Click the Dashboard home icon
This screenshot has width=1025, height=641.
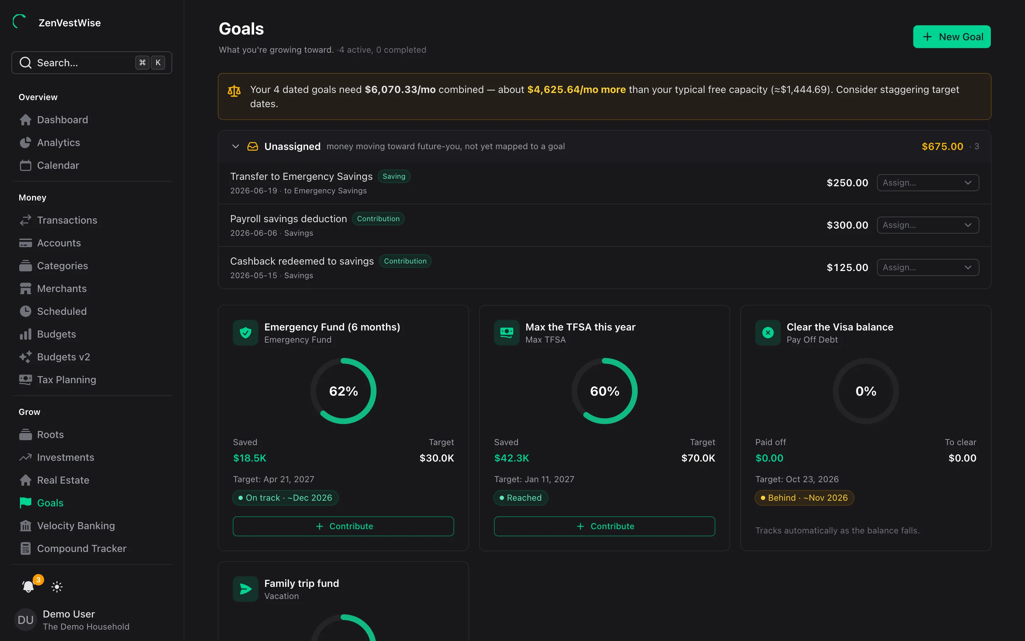(25, 120)
